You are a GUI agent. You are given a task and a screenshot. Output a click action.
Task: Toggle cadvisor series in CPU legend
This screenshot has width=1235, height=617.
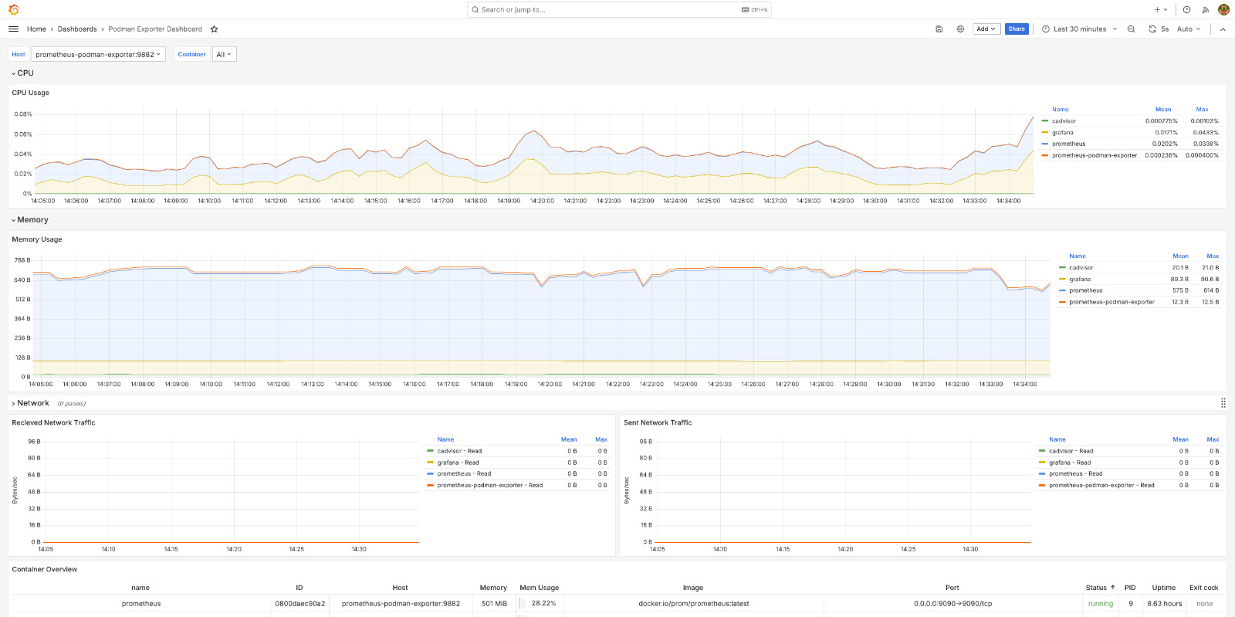point(1064,121)
